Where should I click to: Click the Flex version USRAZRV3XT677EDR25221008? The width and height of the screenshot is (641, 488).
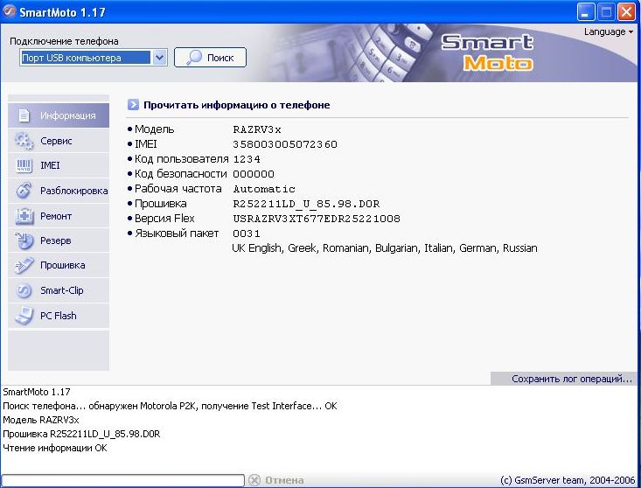pos(317,219)
